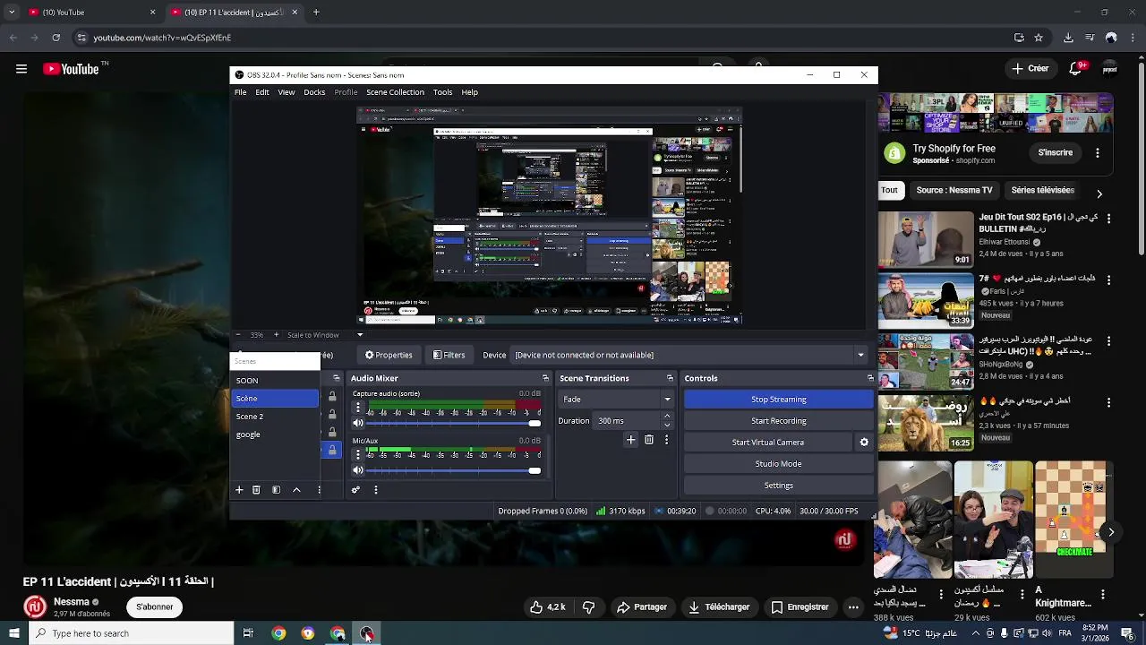Viewport: 1146px width, 645px height.
Task: Decrease transition duration with down arrow
Action: [x=667, y=426]
